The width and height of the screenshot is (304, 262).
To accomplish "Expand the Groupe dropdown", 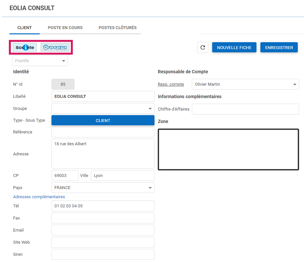I will coord(103,109).
